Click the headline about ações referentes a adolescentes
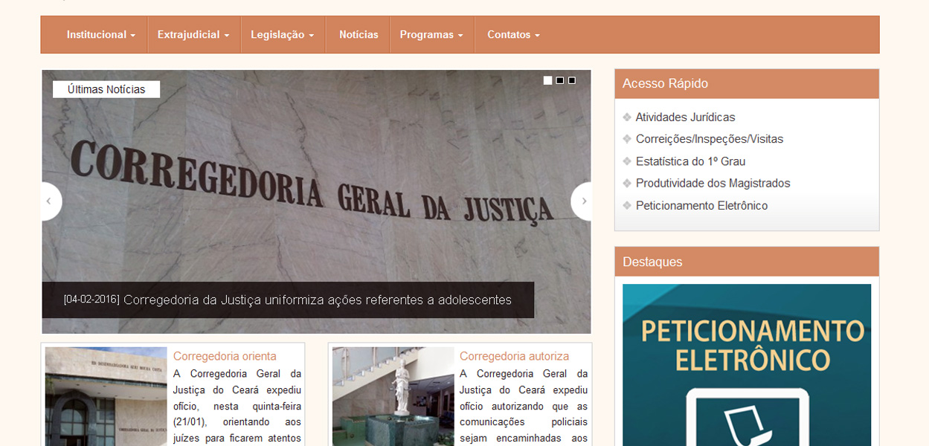Viewport: 929px width, 446px height. (289, 300)
